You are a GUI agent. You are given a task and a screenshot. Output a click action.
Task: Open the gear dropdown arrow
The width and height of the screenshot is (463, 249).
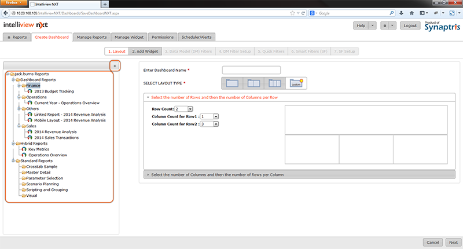click(x=392, y=25)
